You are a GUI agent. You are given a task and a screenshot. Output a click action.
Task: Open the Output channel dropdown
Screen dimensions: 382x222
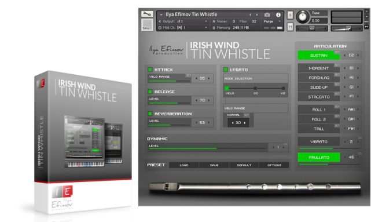183,21
